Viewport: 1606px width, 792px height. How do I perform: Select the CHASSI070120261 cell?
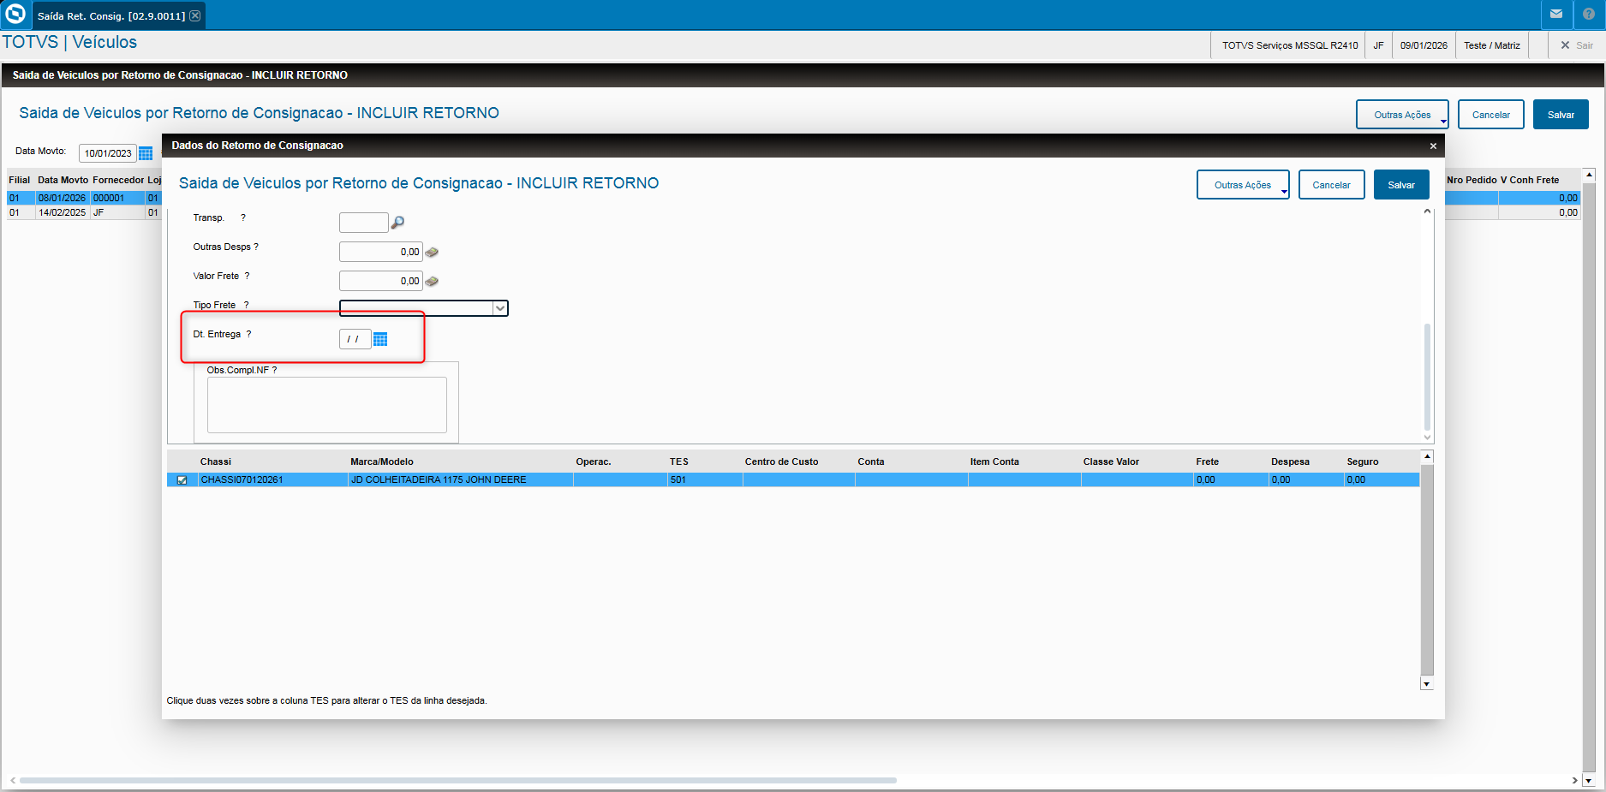(x=273, y=480)
